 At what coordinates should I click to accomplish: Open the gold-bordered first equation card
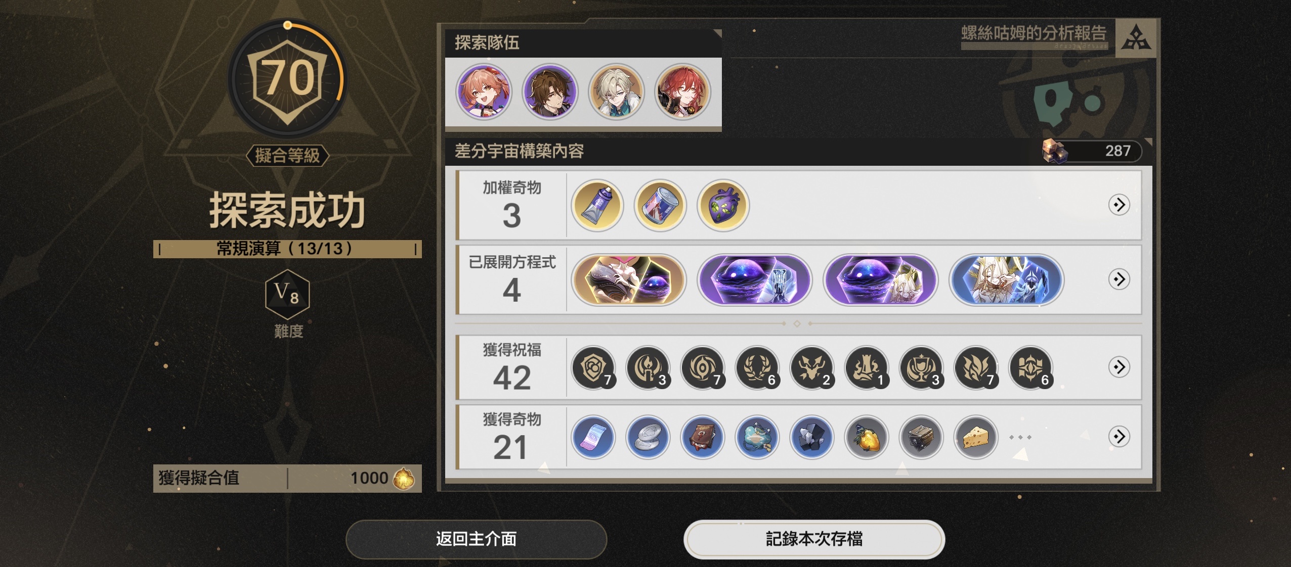(628, 279)
